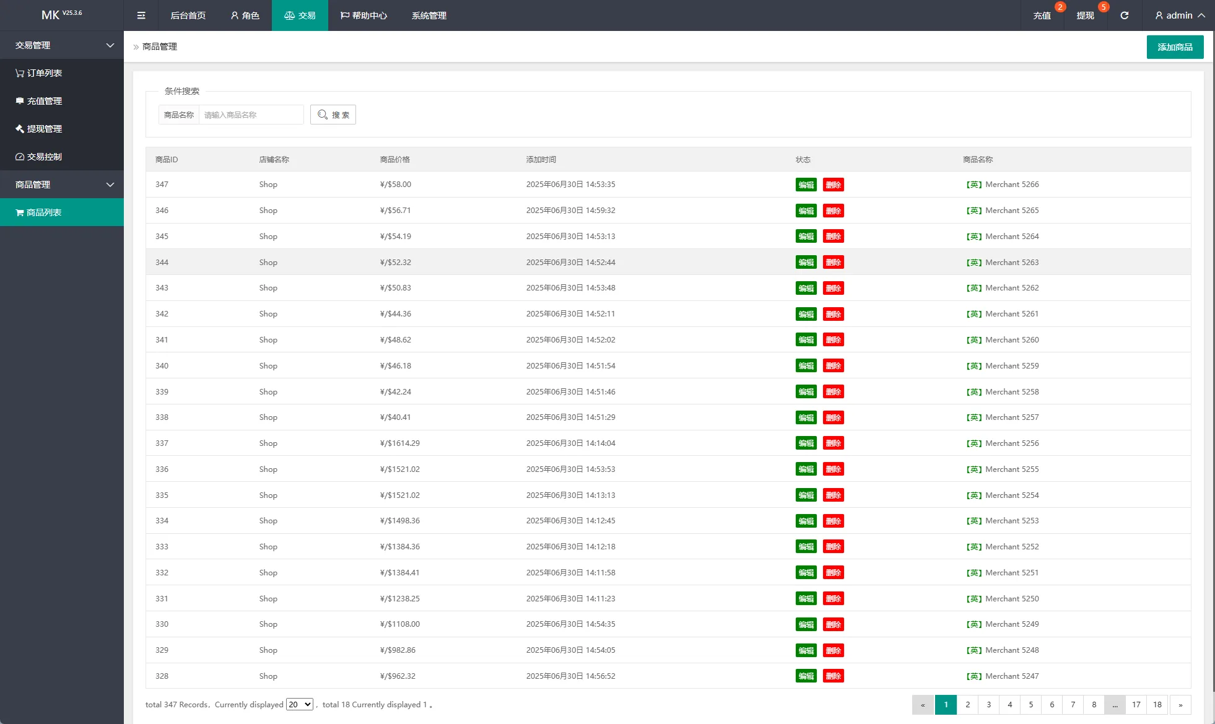The width and height of the screenshot is (1215, 724).
Task: Collapse the 商品管理 sidebar section
Action: (x=62, y=185)
